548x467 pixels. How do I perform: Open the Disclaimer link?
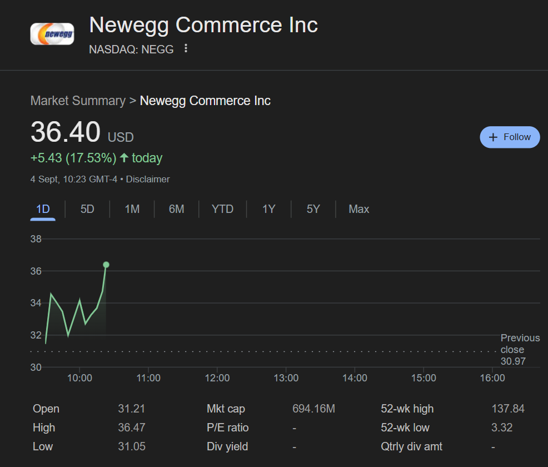tap(147, 180)
